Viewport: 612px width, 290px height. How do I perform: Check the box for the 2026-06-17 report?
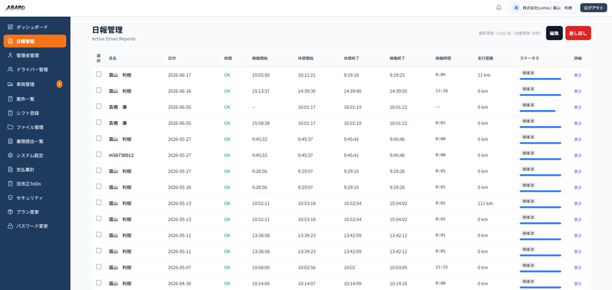99,74
